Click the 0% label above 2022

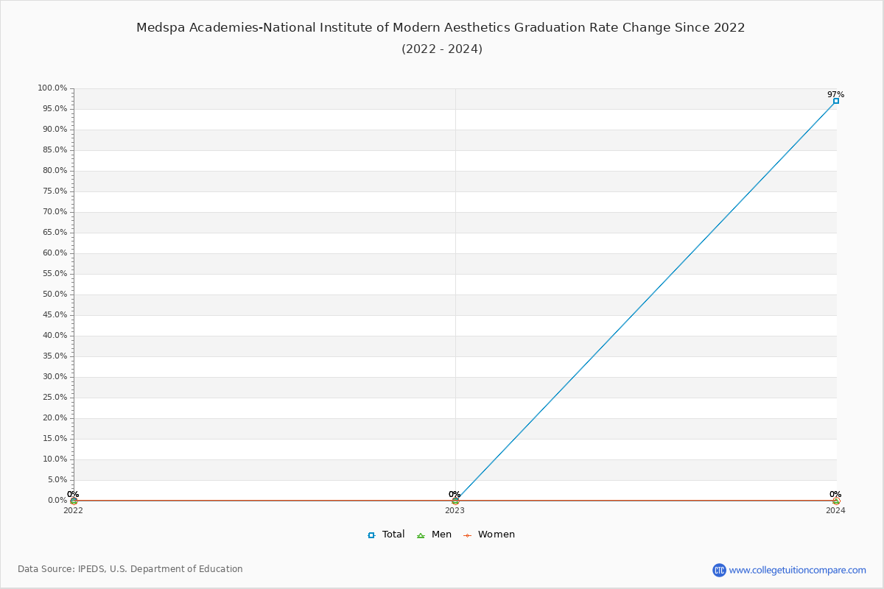click(x=73, y=494)
